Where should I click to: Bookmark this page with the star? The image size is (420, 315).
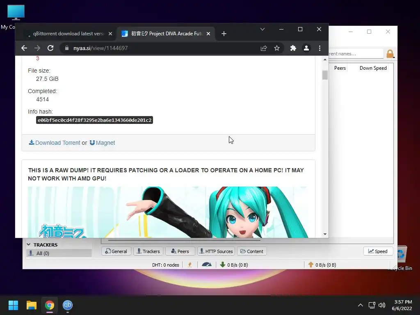point(277,48)
